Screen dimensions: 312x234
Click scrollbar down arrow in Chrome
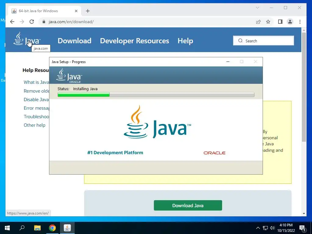(304, 214)
